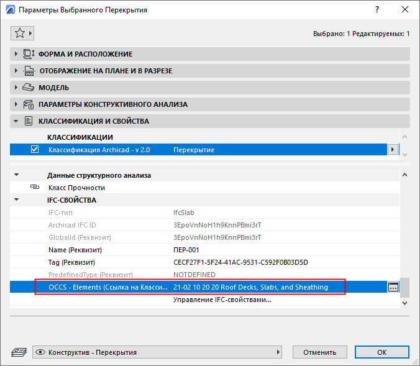Image resolution: width=420 pixels, height=366 pixels.
Task: Collapse the Классификация и свойства section
Action: point(16,121)
